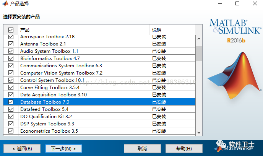Click the scrollbar up arrow

click(x=199, y=39)
